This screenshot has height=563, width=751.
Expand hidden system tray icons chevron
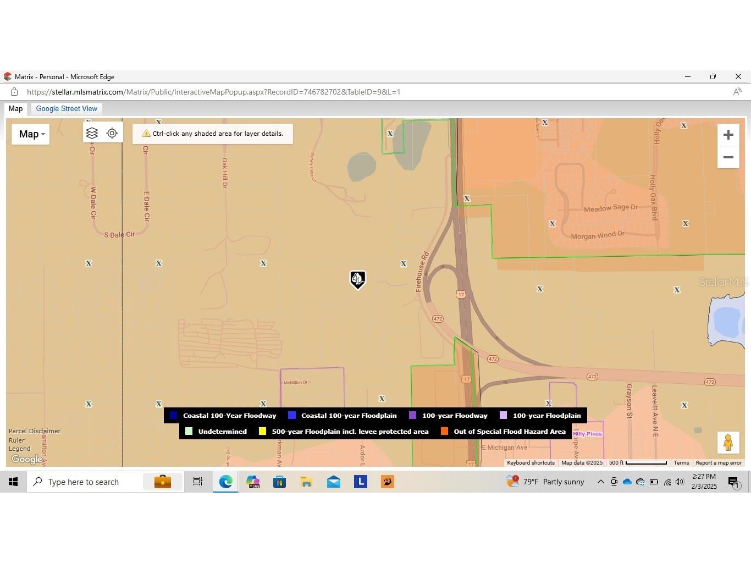(600, 482)
